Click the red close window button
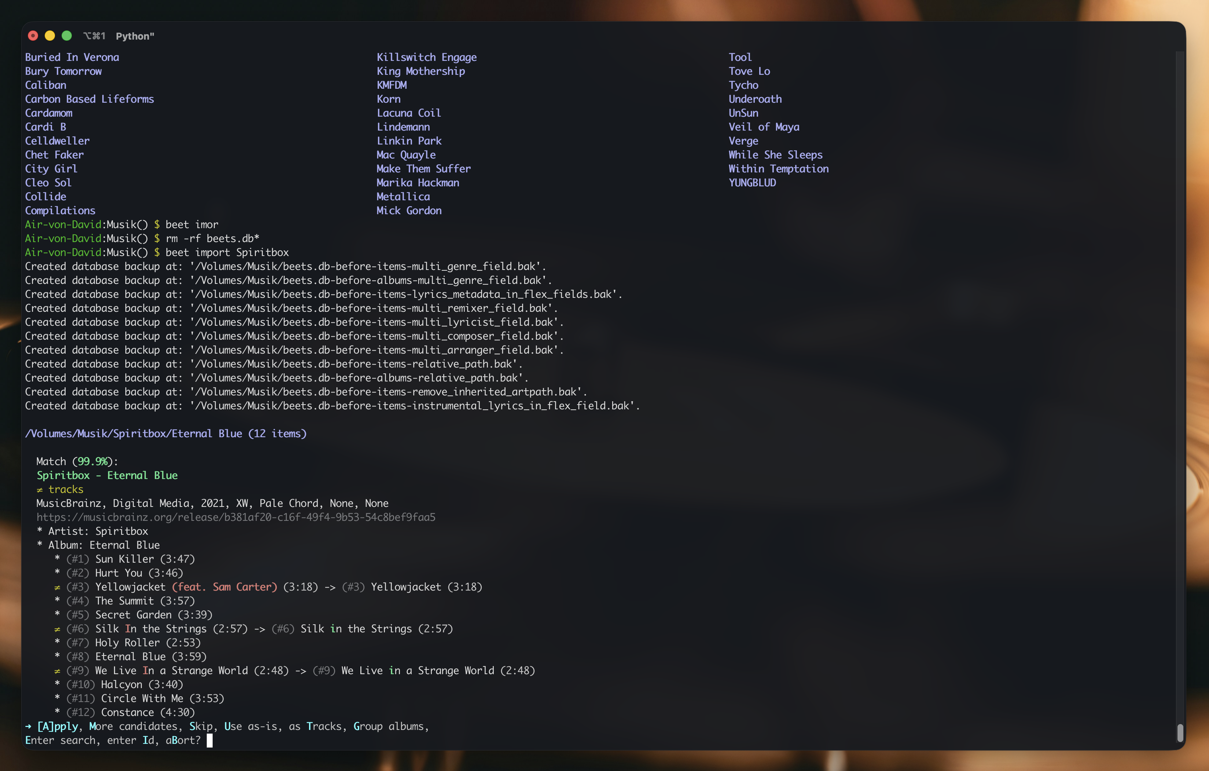This screenshot has height=771, width=1209. 33,36
